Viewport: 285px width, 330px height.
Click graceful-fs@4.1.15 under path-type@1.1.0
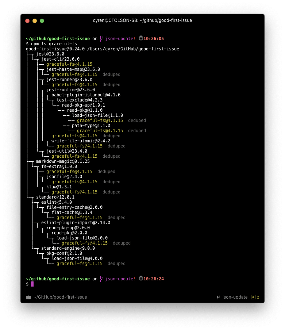(x=100, y=130)
